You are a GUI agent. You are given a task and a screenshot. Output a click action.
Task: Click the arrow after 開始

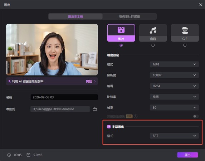[x=95, y=81]
